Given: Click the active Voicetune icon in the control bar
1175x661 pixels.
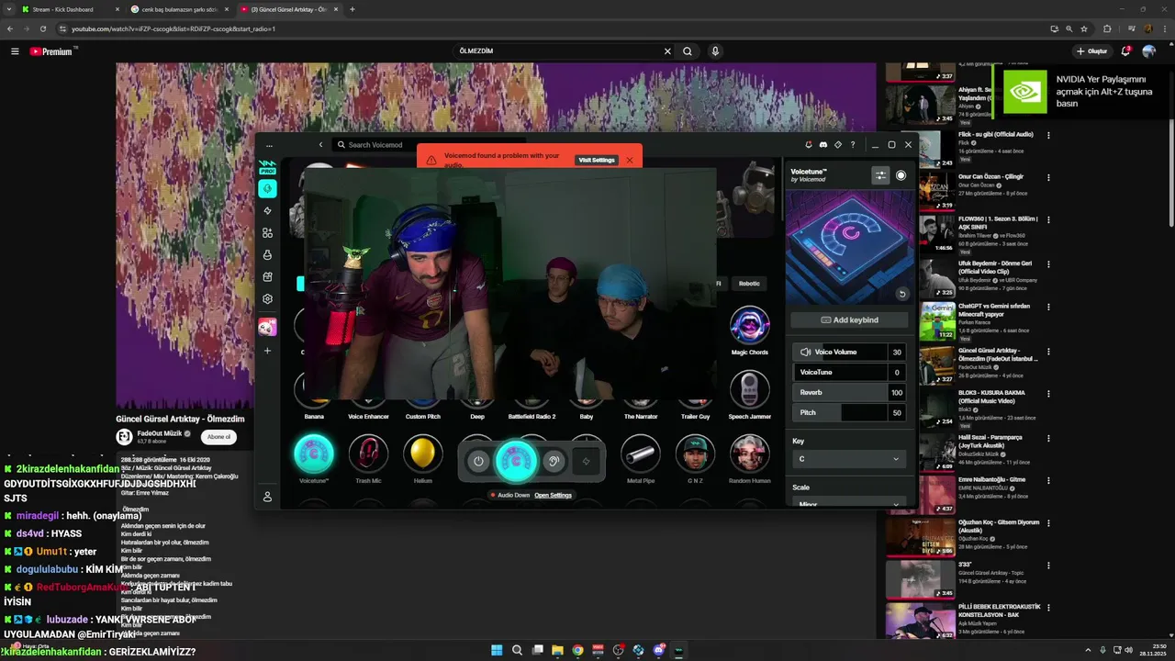Looking at the screenshot, I should (x=515, y=461).
